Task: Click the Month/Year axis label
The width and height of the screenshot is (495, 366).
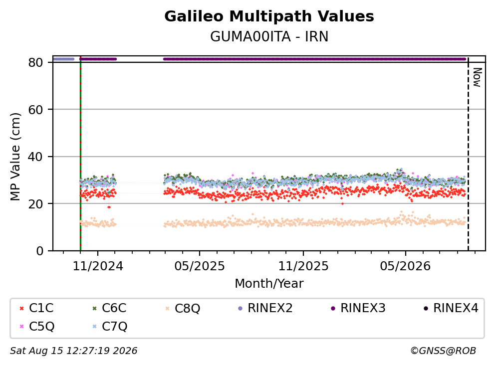Action: pyautogui.click(x=269, y=283)
